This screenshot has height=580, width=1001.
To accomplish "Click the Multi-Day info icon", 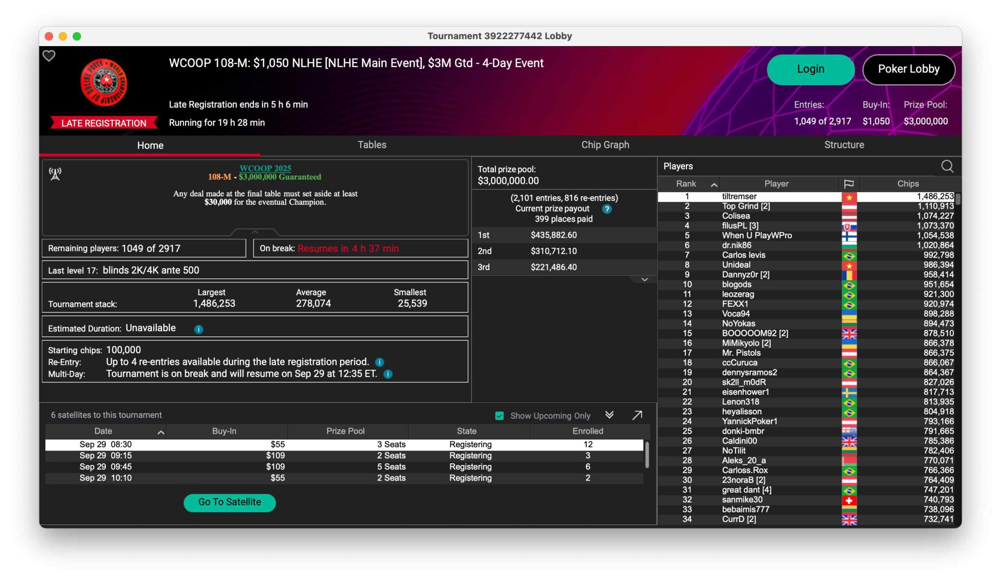I will pyautogui.click(x=388, y=374).
